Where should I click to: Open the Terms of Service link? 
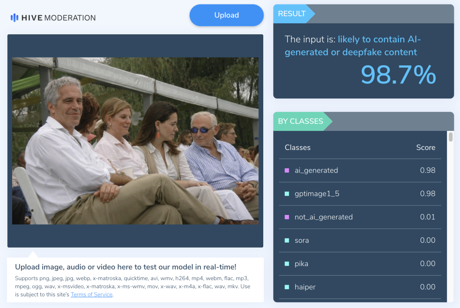click(x=91, y=295)
